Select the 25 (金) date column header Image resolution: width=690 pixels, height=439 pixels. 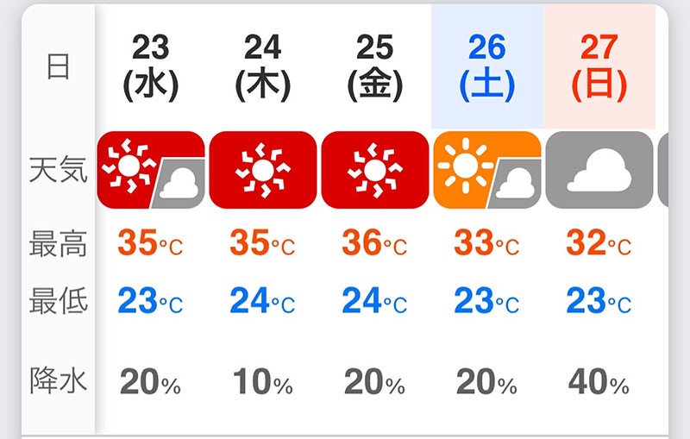(374, 66)
